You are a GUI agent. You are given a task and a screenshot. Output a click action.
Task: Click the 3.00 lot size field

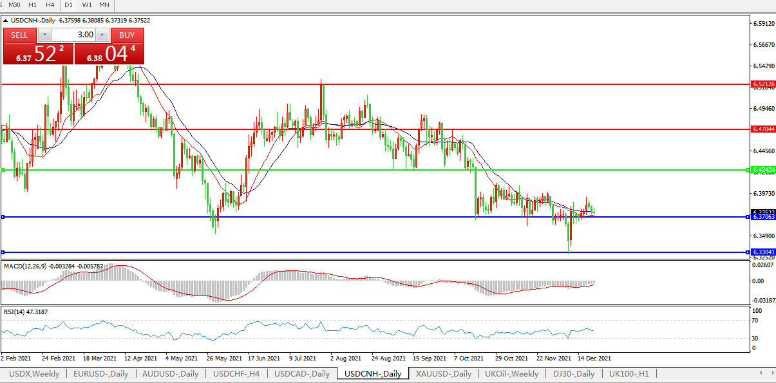73,35
